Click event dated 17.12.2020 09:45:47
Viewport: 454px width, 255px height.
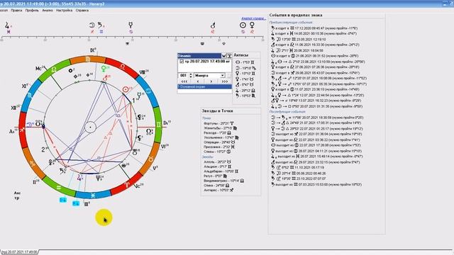pos(314,28)
